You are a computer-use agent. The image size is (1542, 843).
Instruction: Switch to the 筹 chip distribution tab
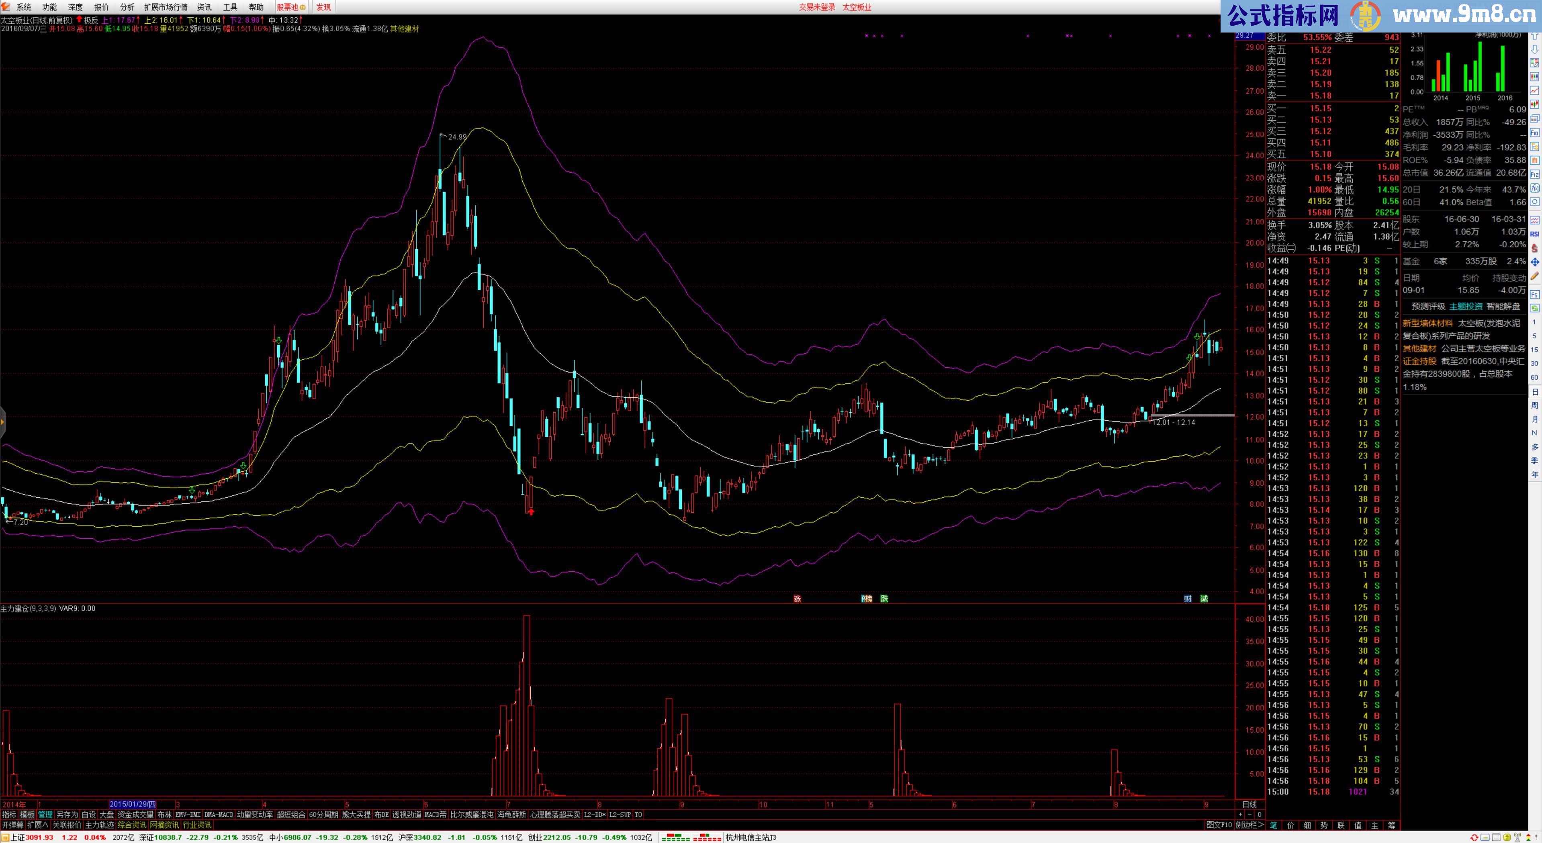tap(1392, 825)
